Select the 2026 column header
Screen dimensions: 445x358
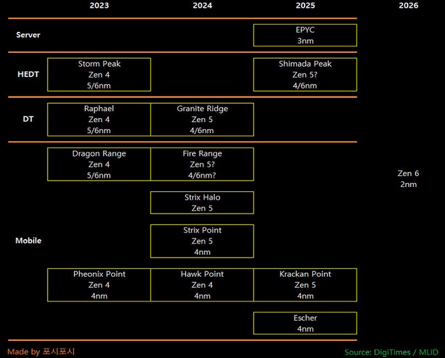pos(408,6)
